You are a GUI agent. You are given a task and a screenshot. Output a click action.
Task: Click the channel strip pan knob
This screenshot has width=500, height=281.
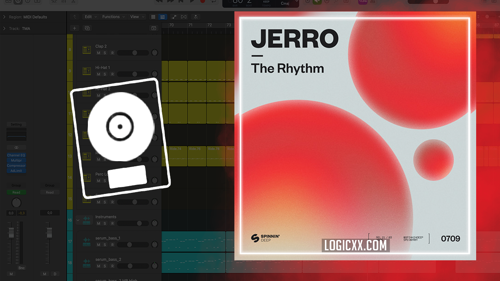pos(16,203)
